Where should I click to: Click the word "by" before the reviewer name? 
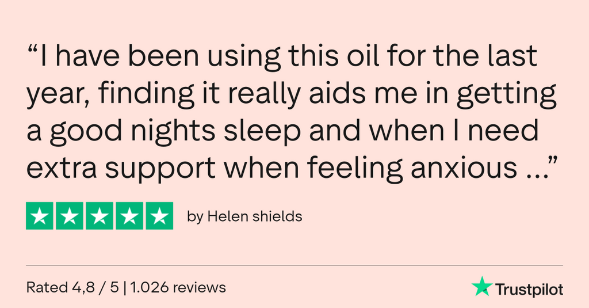click(x=194, y=217)
